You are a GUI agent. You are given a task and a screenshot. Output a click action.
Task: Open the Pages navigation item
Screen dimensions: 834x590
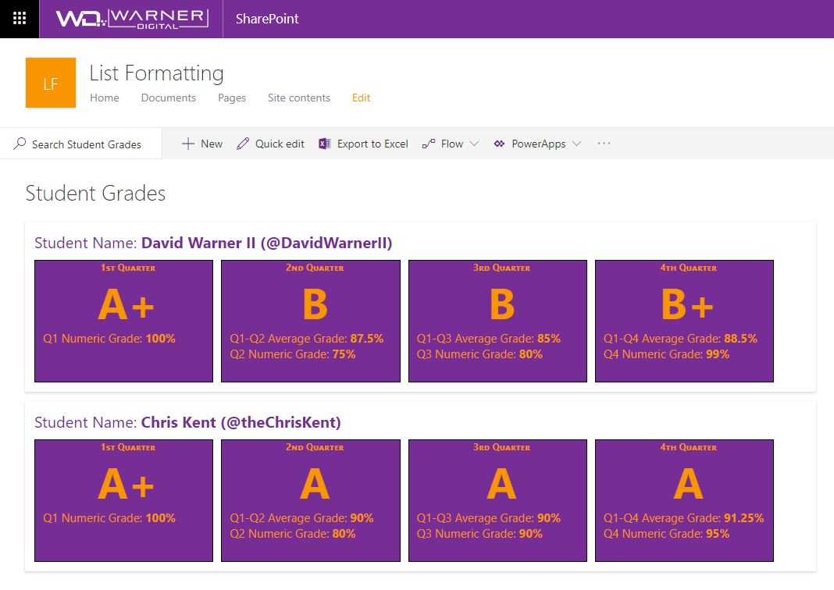232,98
